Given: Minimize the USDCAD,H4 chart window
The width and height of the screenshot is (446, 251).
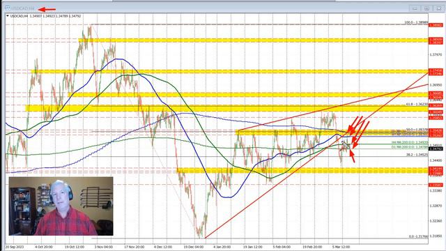Looking at the screenshot, I should (x=415, y=8).
